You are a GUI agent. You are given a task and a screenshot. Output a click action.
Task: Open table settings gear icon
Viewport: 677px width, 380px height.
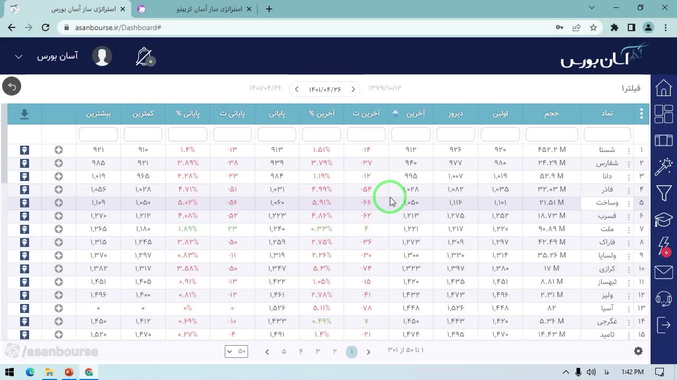pos(638,351)
